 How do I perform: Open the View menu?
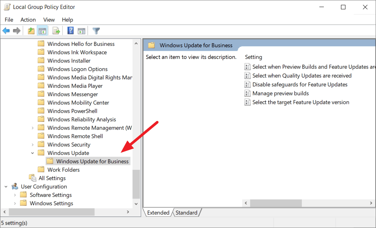49,20
